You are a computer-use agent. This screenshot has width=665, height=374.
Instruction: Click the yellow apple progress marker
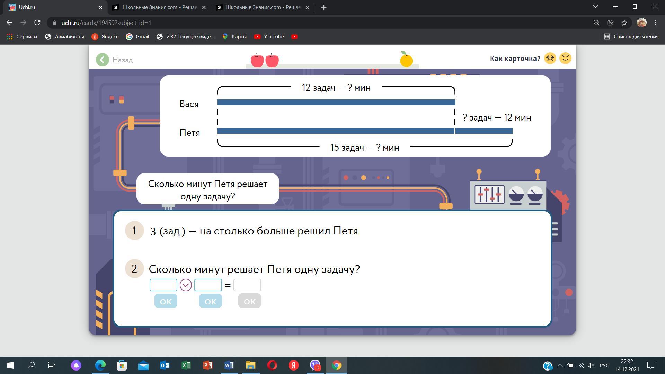(406, 60)
